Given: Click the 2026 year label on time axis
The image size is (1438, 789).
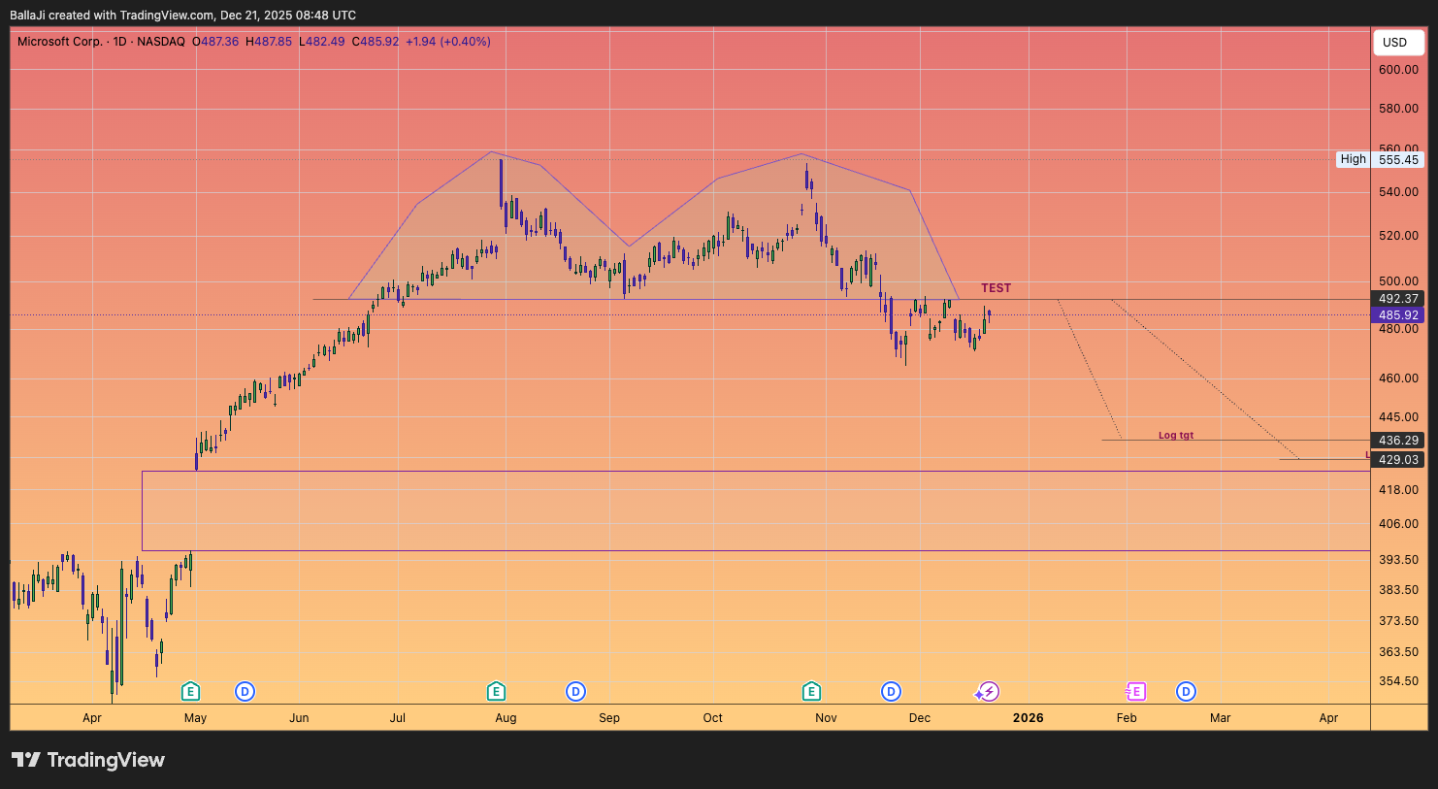Looking at the screenshot, I should tap(1029, 718).
